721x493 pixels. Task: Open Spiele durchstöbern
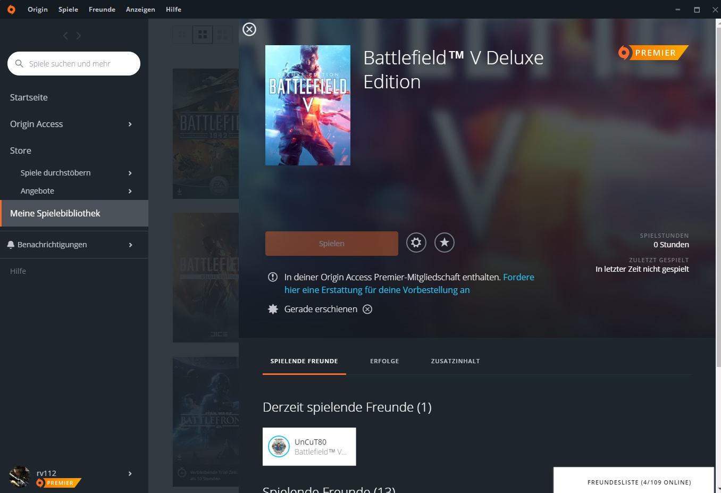[55, 173]
